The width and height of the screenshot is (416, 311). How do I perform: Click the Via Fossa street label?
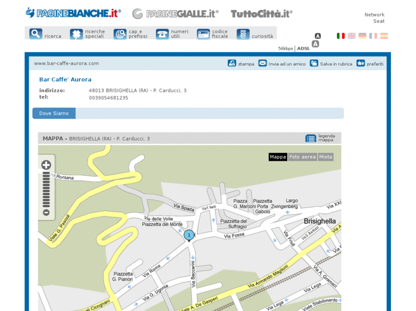234,235
